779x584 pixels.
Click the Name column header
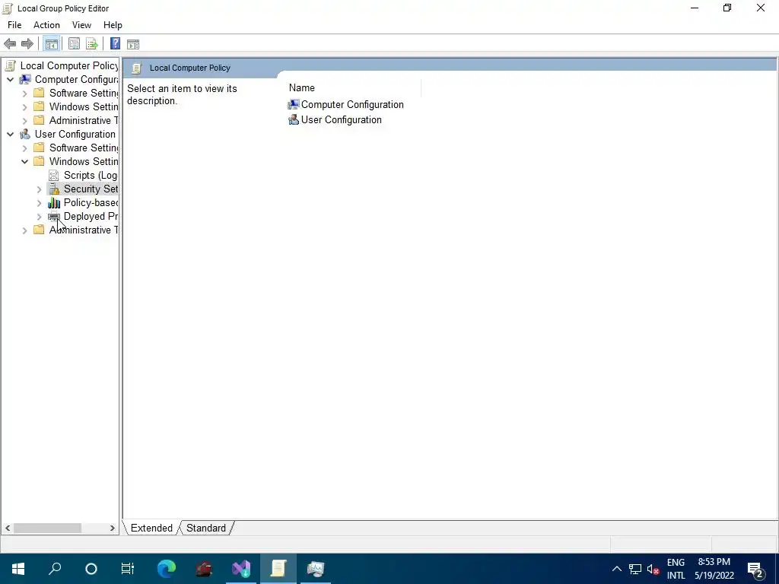point(354,88)
